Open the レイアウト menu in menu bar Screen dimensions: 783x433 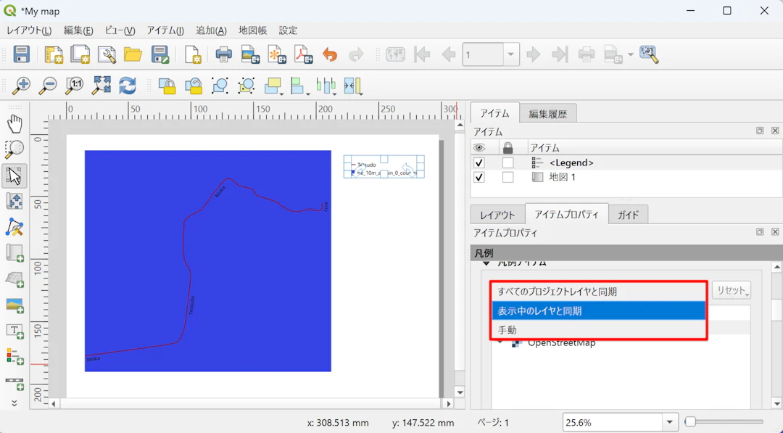tap(29, 30)
